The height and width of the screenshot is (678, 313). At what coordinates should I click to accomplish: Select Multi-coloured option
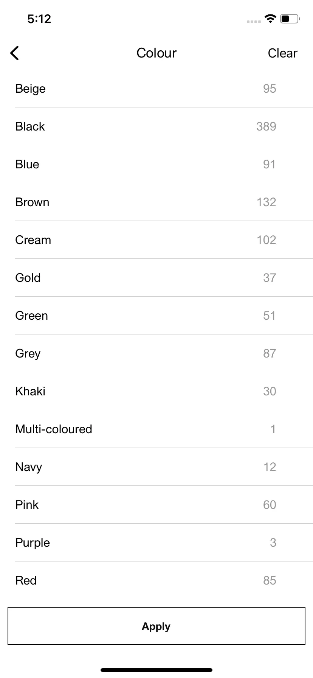pos(156,429)
